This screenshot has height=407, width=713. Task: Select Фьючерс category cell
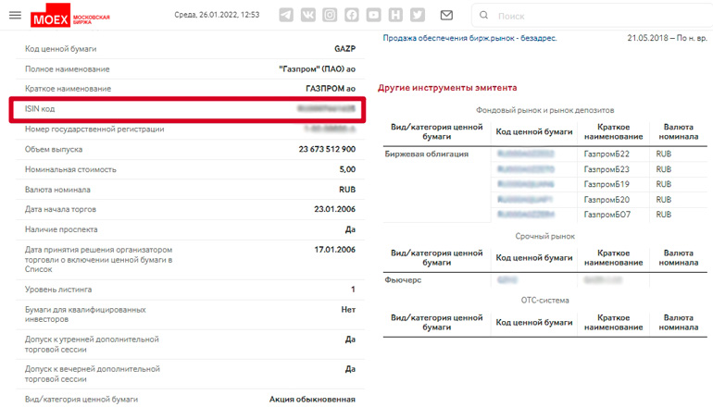[x=403, y=279]
